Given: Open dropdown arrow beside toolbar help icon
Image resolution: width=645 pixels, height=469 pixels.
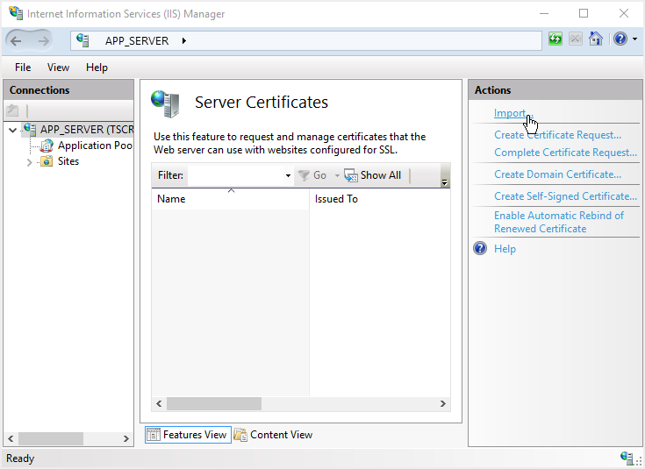Looking at the screenshot, I should (x=634, y=39).
